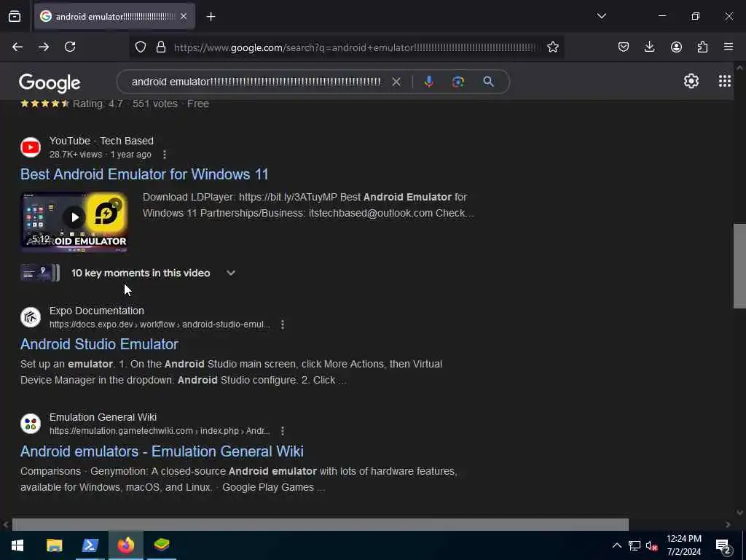The width and height of the screenshot is (746, 560).
Task: Show hidden system tray icons
Action: [616, 545]
